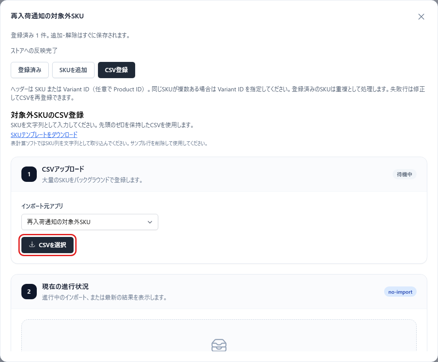The height and width of the screenshot is (362, 438).
Task: Click the インポート元アプリ label
Action: click(42, 206)
